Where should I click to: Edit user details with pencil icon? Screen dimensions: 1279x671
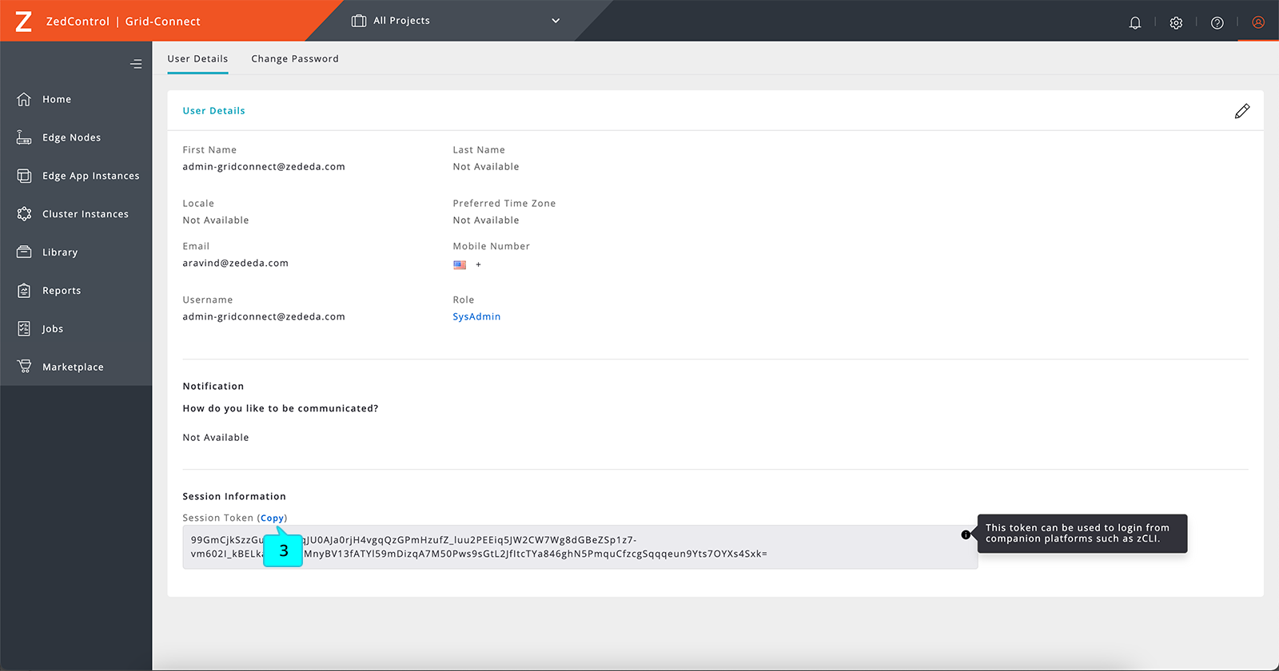tap(1241, 111)
